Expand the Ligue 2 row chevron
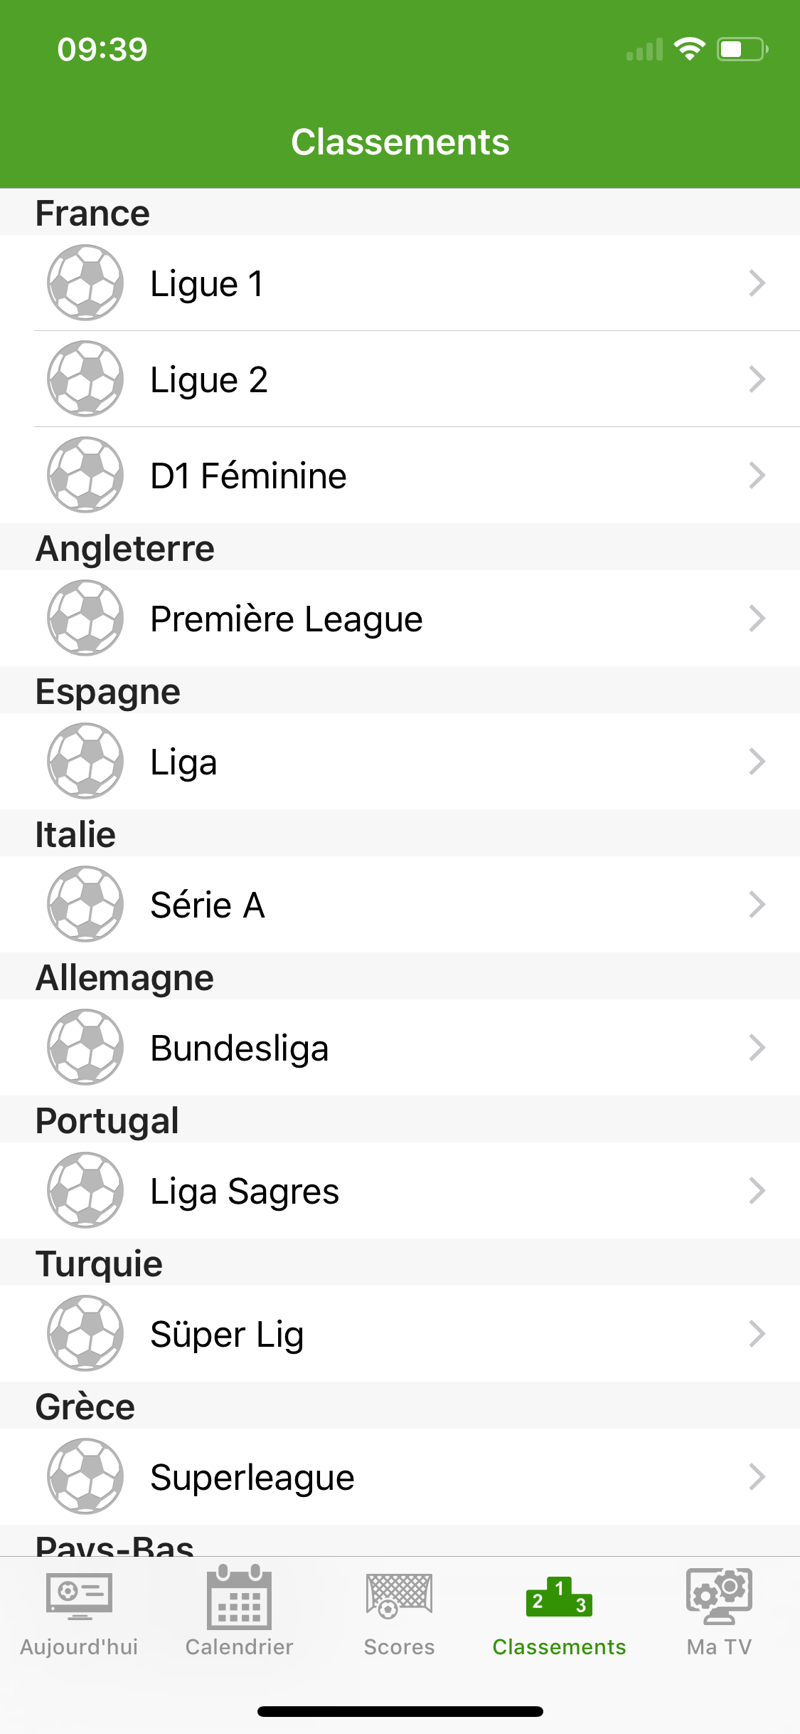 757,379
